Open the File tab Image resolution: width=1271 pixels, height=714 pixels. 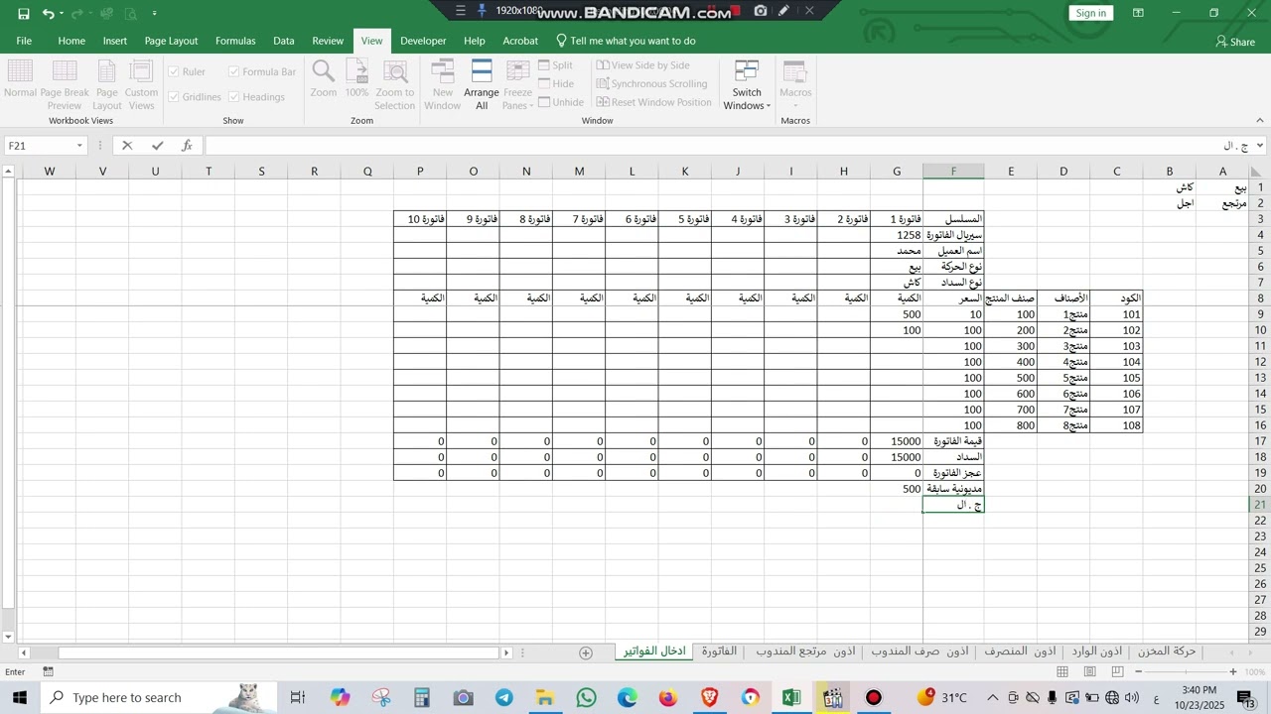point(24,41)
